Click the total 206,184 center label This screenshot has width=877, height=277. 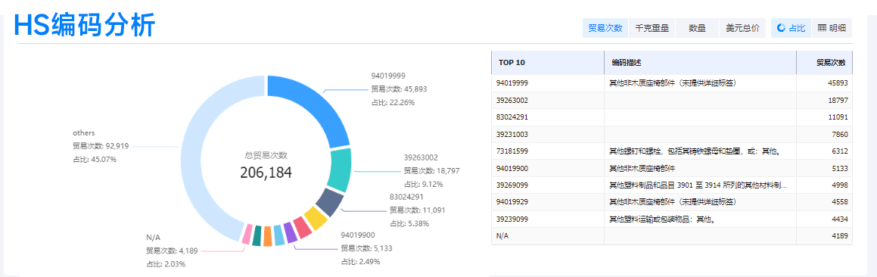click(x=266, y=173)
